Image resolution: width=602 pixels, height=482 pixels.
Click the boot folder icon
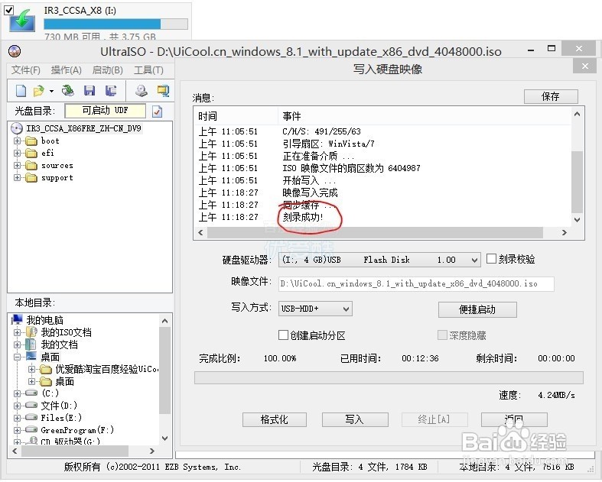[x=31, y=141]
